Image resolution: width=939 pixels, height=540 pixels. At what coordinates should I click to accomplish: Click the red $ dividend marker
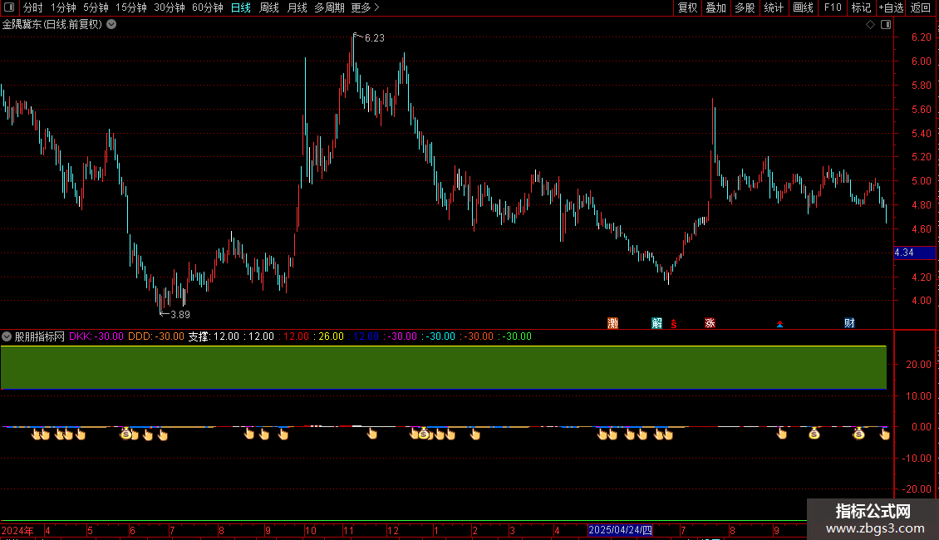click(x=674, y=324)
